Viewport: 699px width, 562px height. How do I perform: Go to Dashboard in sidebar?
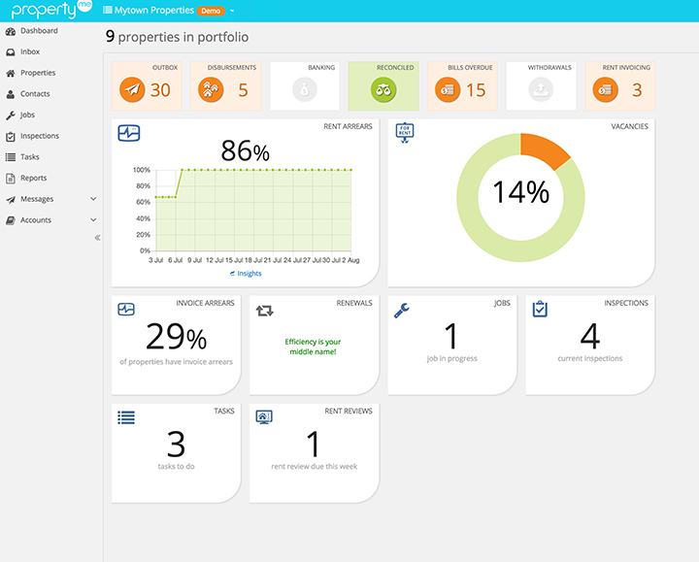pyautogui.click(x=39, y=31)
